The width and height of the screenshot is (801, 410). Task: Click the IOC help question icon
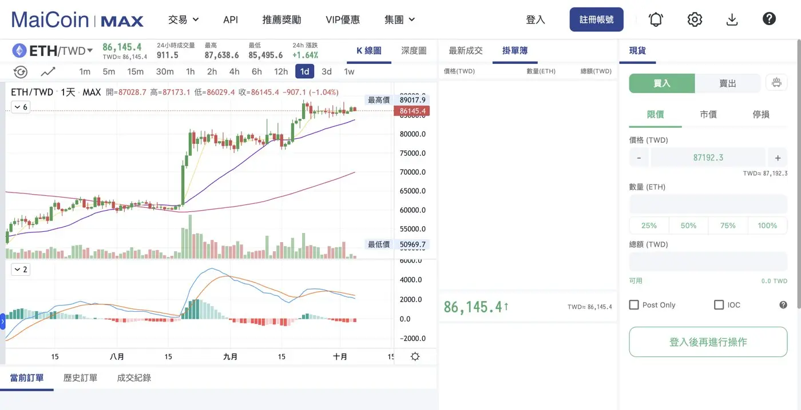[783, 305]
